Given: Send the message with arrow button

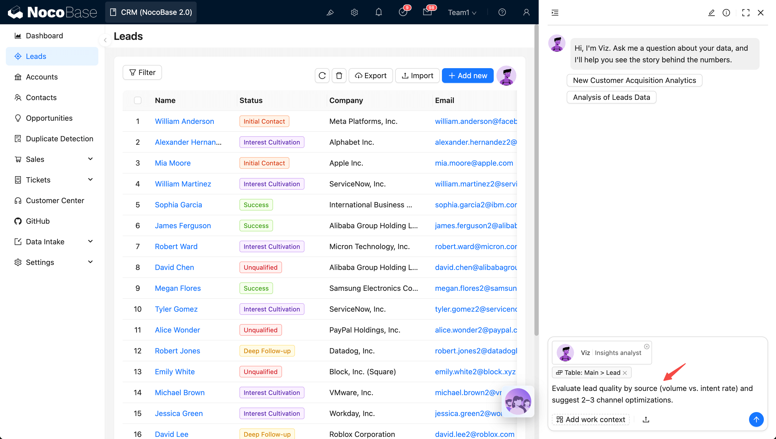Looking at the screenshot, I should pos(756,419).
